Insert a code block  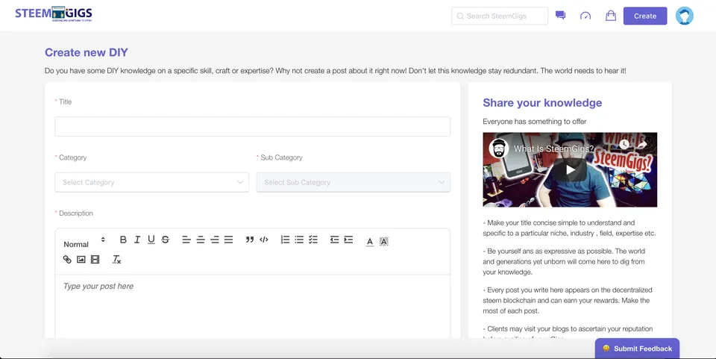pos(263,240)
